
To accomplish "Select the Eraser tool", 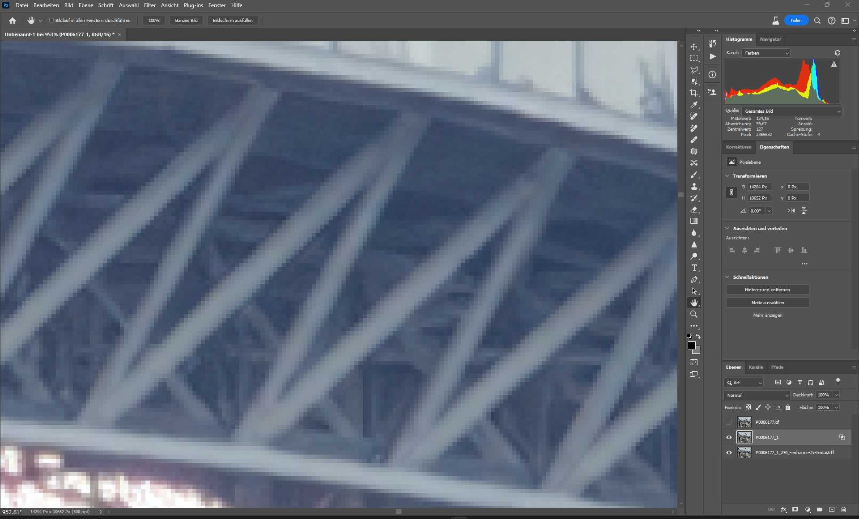I will pyautogui.click(x=694, y=209).
